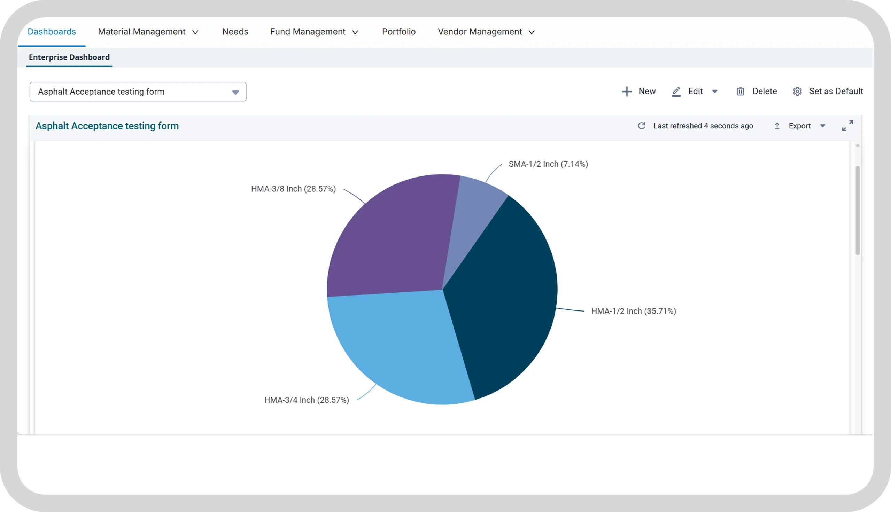The width and height of the screenshot is (891, 512).
Task: Click the fullscreen expand arrows icon
Action: [x=847, y=126]
